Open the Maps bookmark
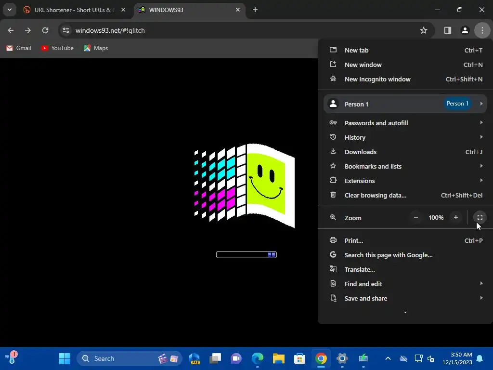 pos(96,48)
